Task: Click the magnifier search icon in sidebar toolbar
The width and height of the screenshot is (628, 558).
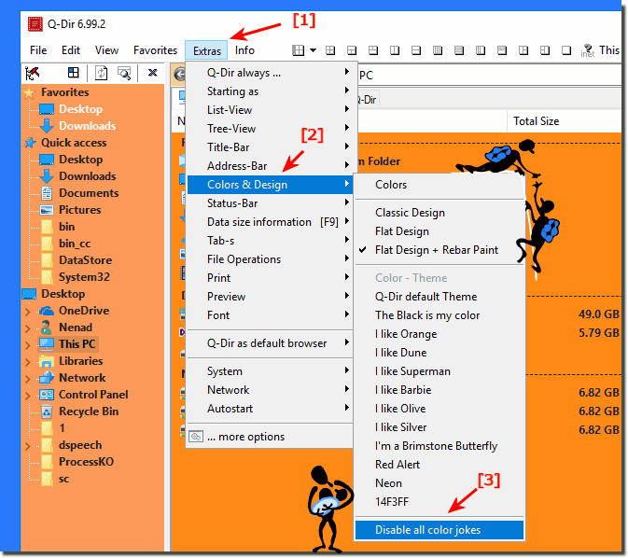Action: [124, 74]
